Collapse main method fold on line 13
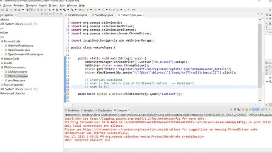 pyautogui.click(x=70, y=58)
